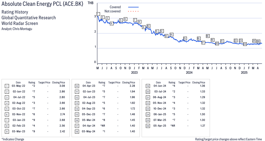Image resolution: width=265 pixels, height=141 pixels.
Task: Select the 03-May-24 date cell
Action: (89, 131)
